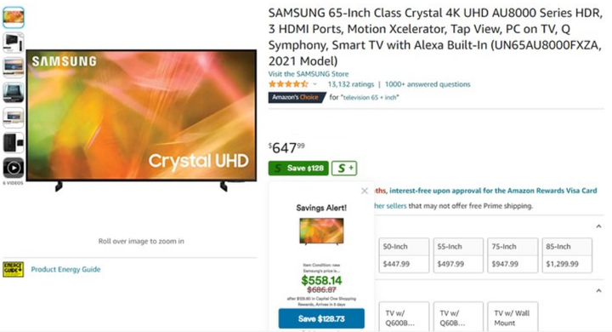This screenshot has height=332, width=612.
Task: Open the 13,132 ratings link
Action: pyautogui.click(x=350, y=84)
